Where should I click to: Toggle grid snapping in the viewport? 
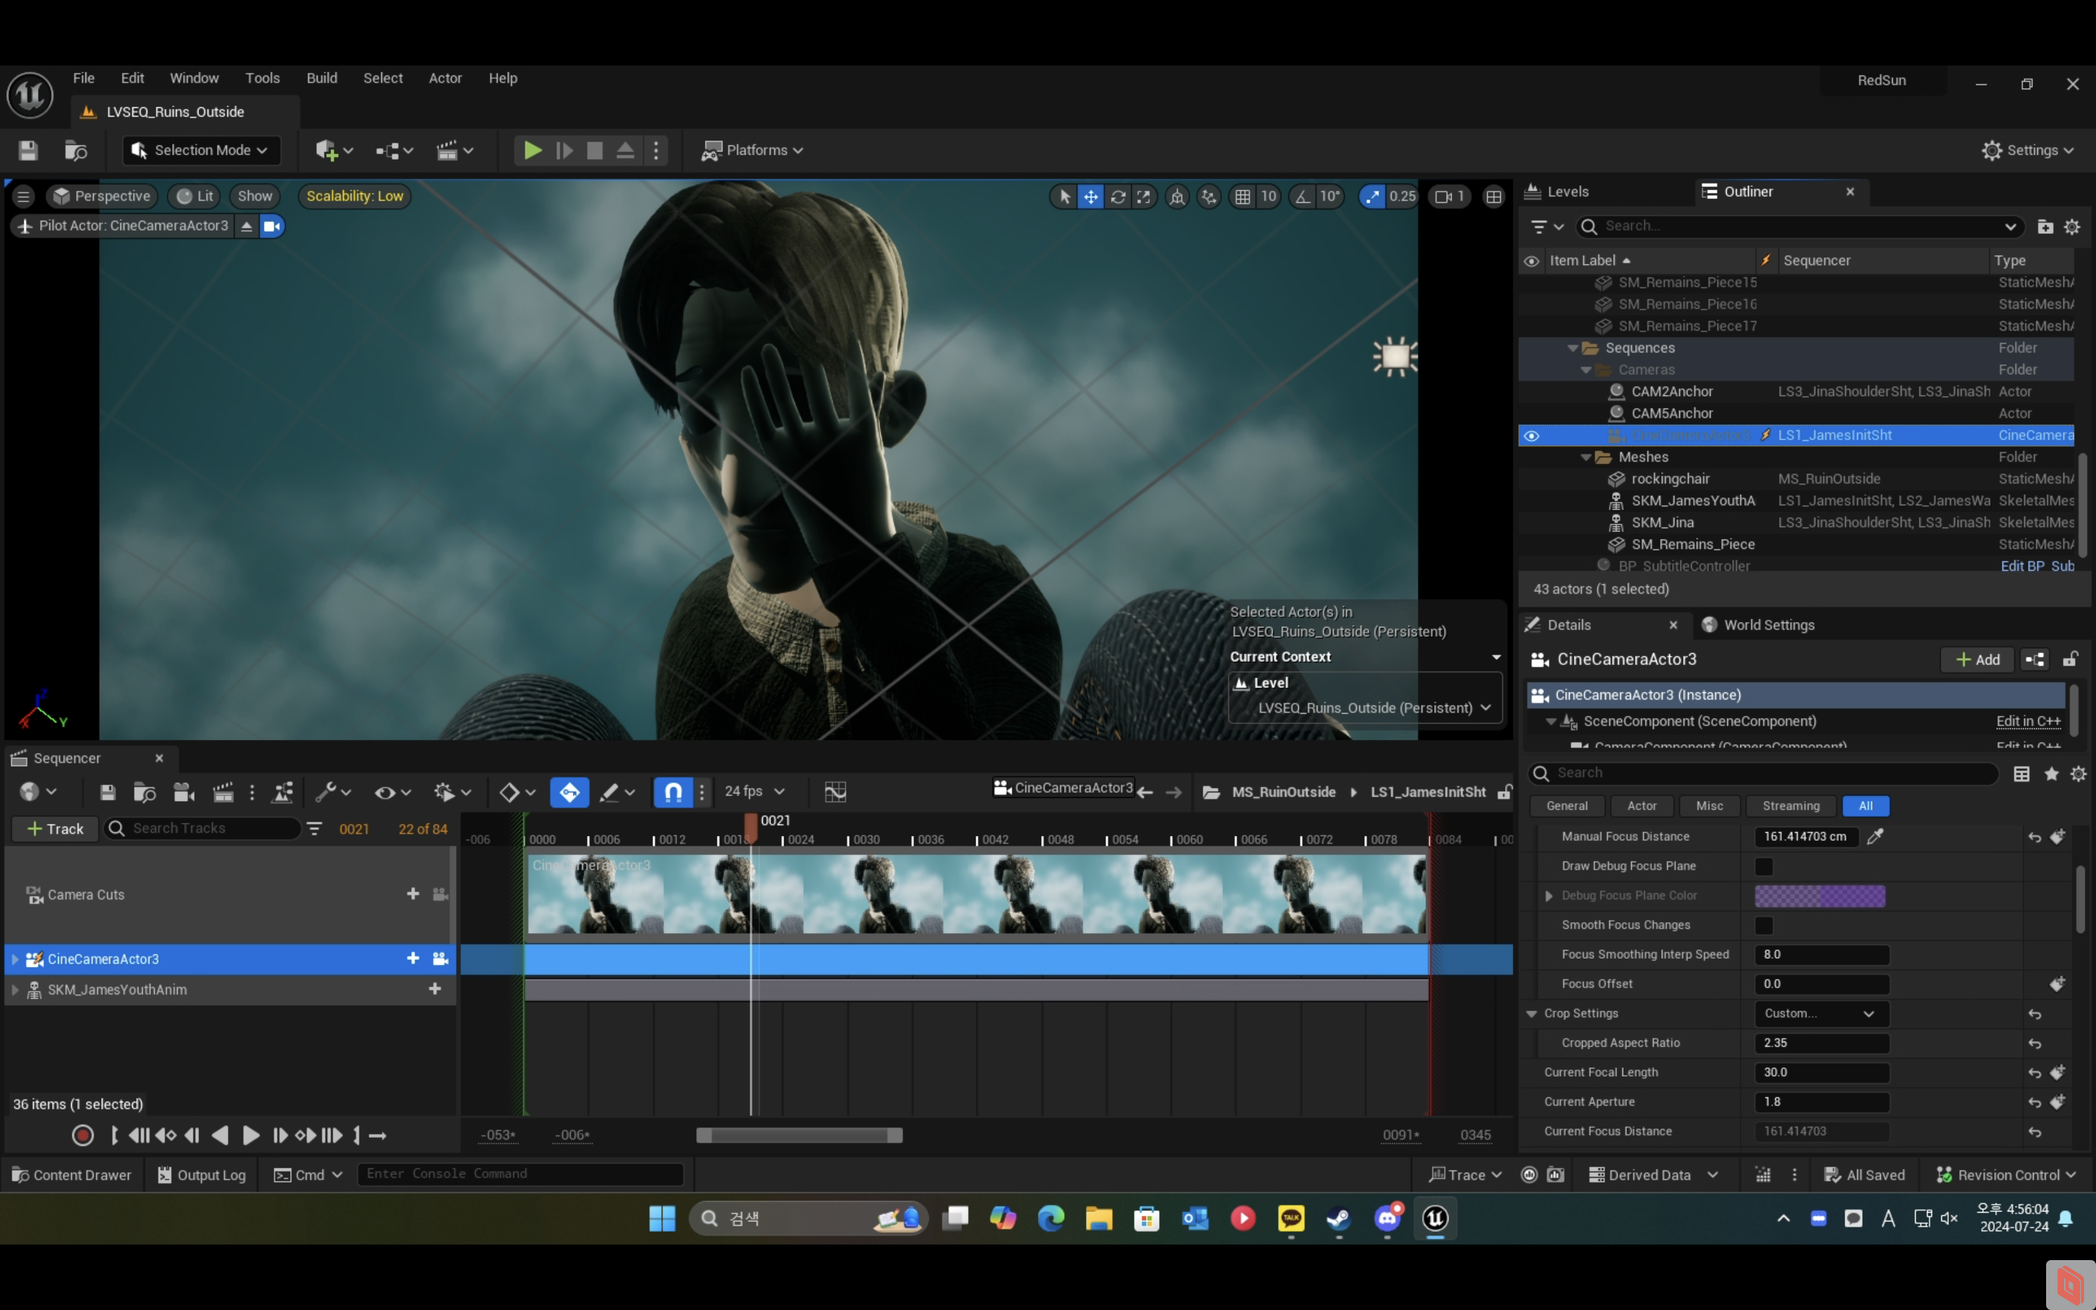coord(1242,196)
